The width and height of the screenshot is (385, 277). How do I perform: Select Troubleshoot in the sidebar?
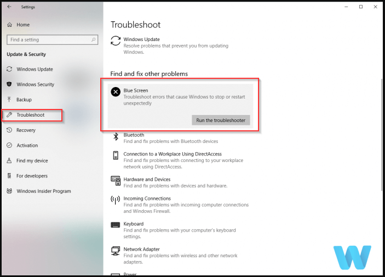[31, 115]
